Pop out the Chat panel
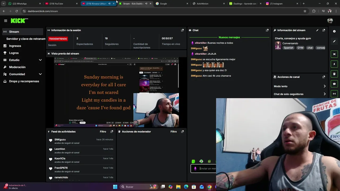 click(267, 30)
